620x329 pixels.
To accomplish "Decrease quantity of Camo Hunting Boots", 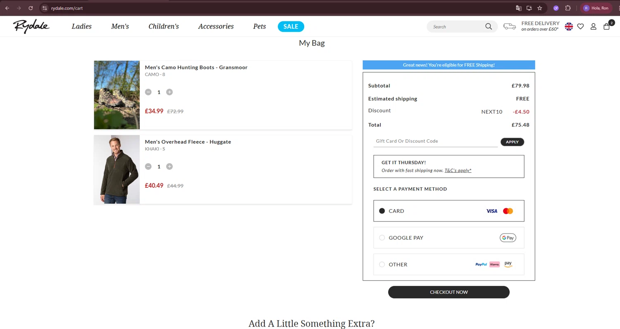I will (148, 92).
